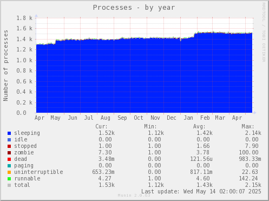Click the 'Aug' x-axis label

coord(106,118)
